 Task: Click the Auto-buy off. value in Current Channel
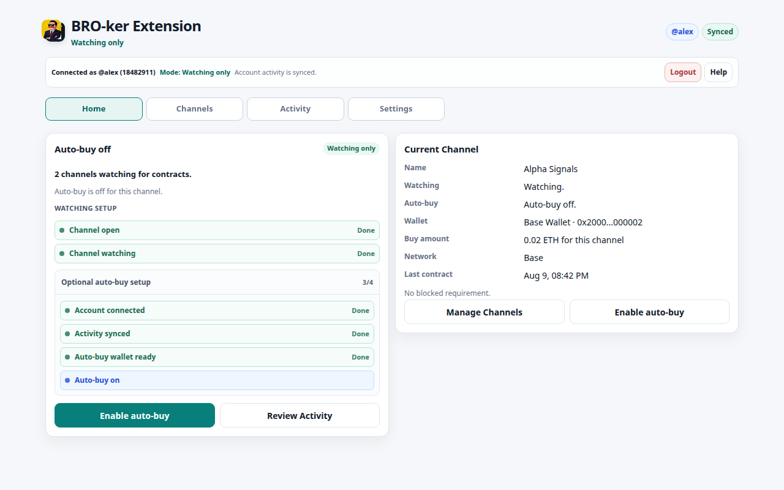click(550, 205)
